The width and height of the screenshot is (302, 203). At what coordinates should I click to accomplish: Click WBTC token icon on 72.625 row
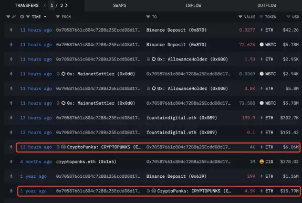pos(262,45)
